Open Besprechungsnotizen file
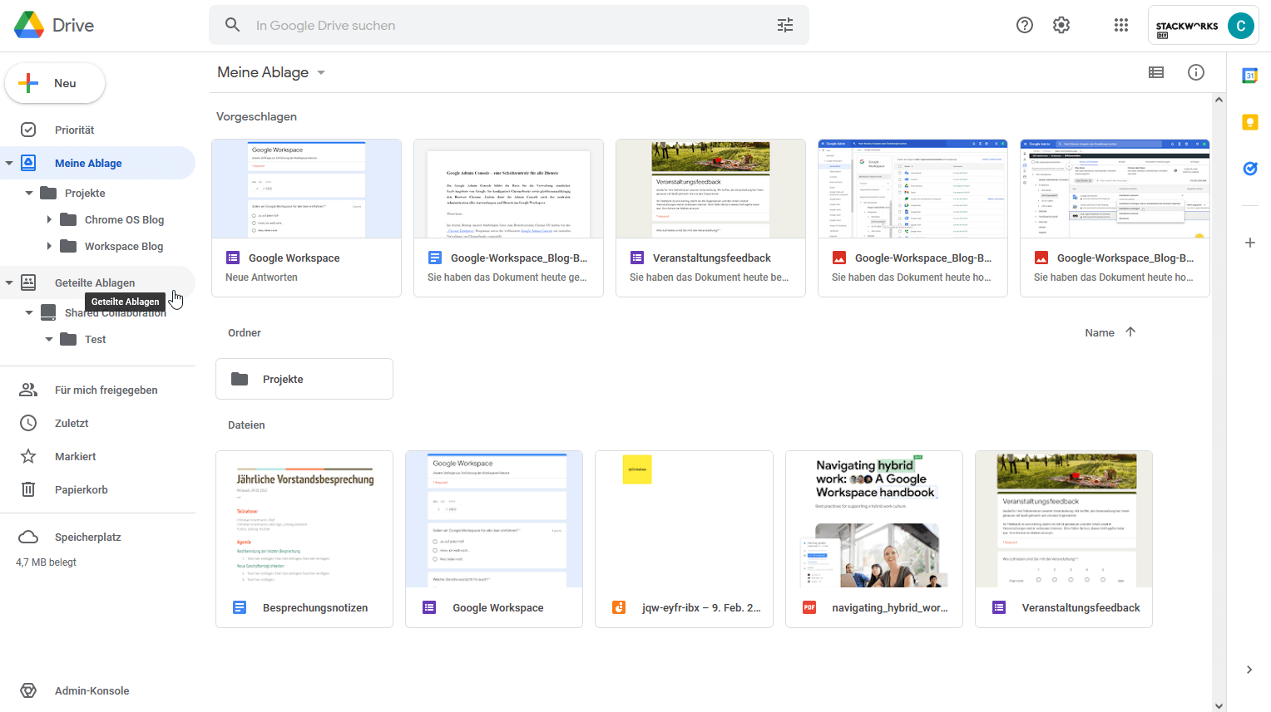 (304, 539)
